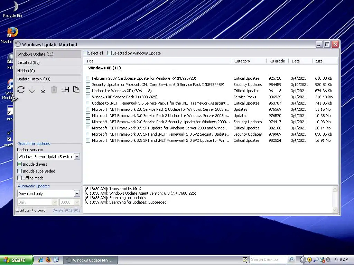Viewport: 354px width, 265px height.
Task: Select the KB963707 .NET Framework Assistant row
Action: pyautogui.click(x=210, y=103)
